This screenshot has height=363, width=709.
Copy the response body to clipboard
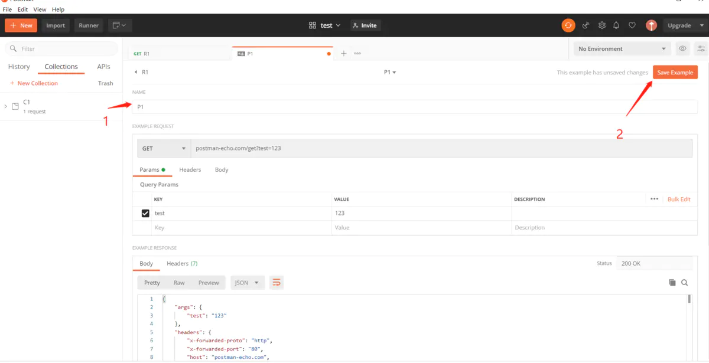pos(672,283)
